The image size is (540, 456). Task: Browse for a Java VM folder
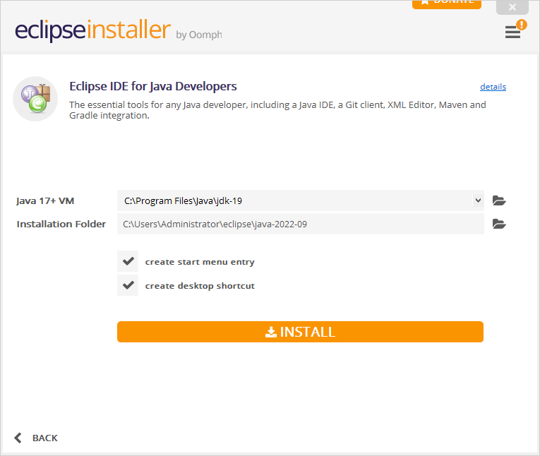[x=499, y=200]
